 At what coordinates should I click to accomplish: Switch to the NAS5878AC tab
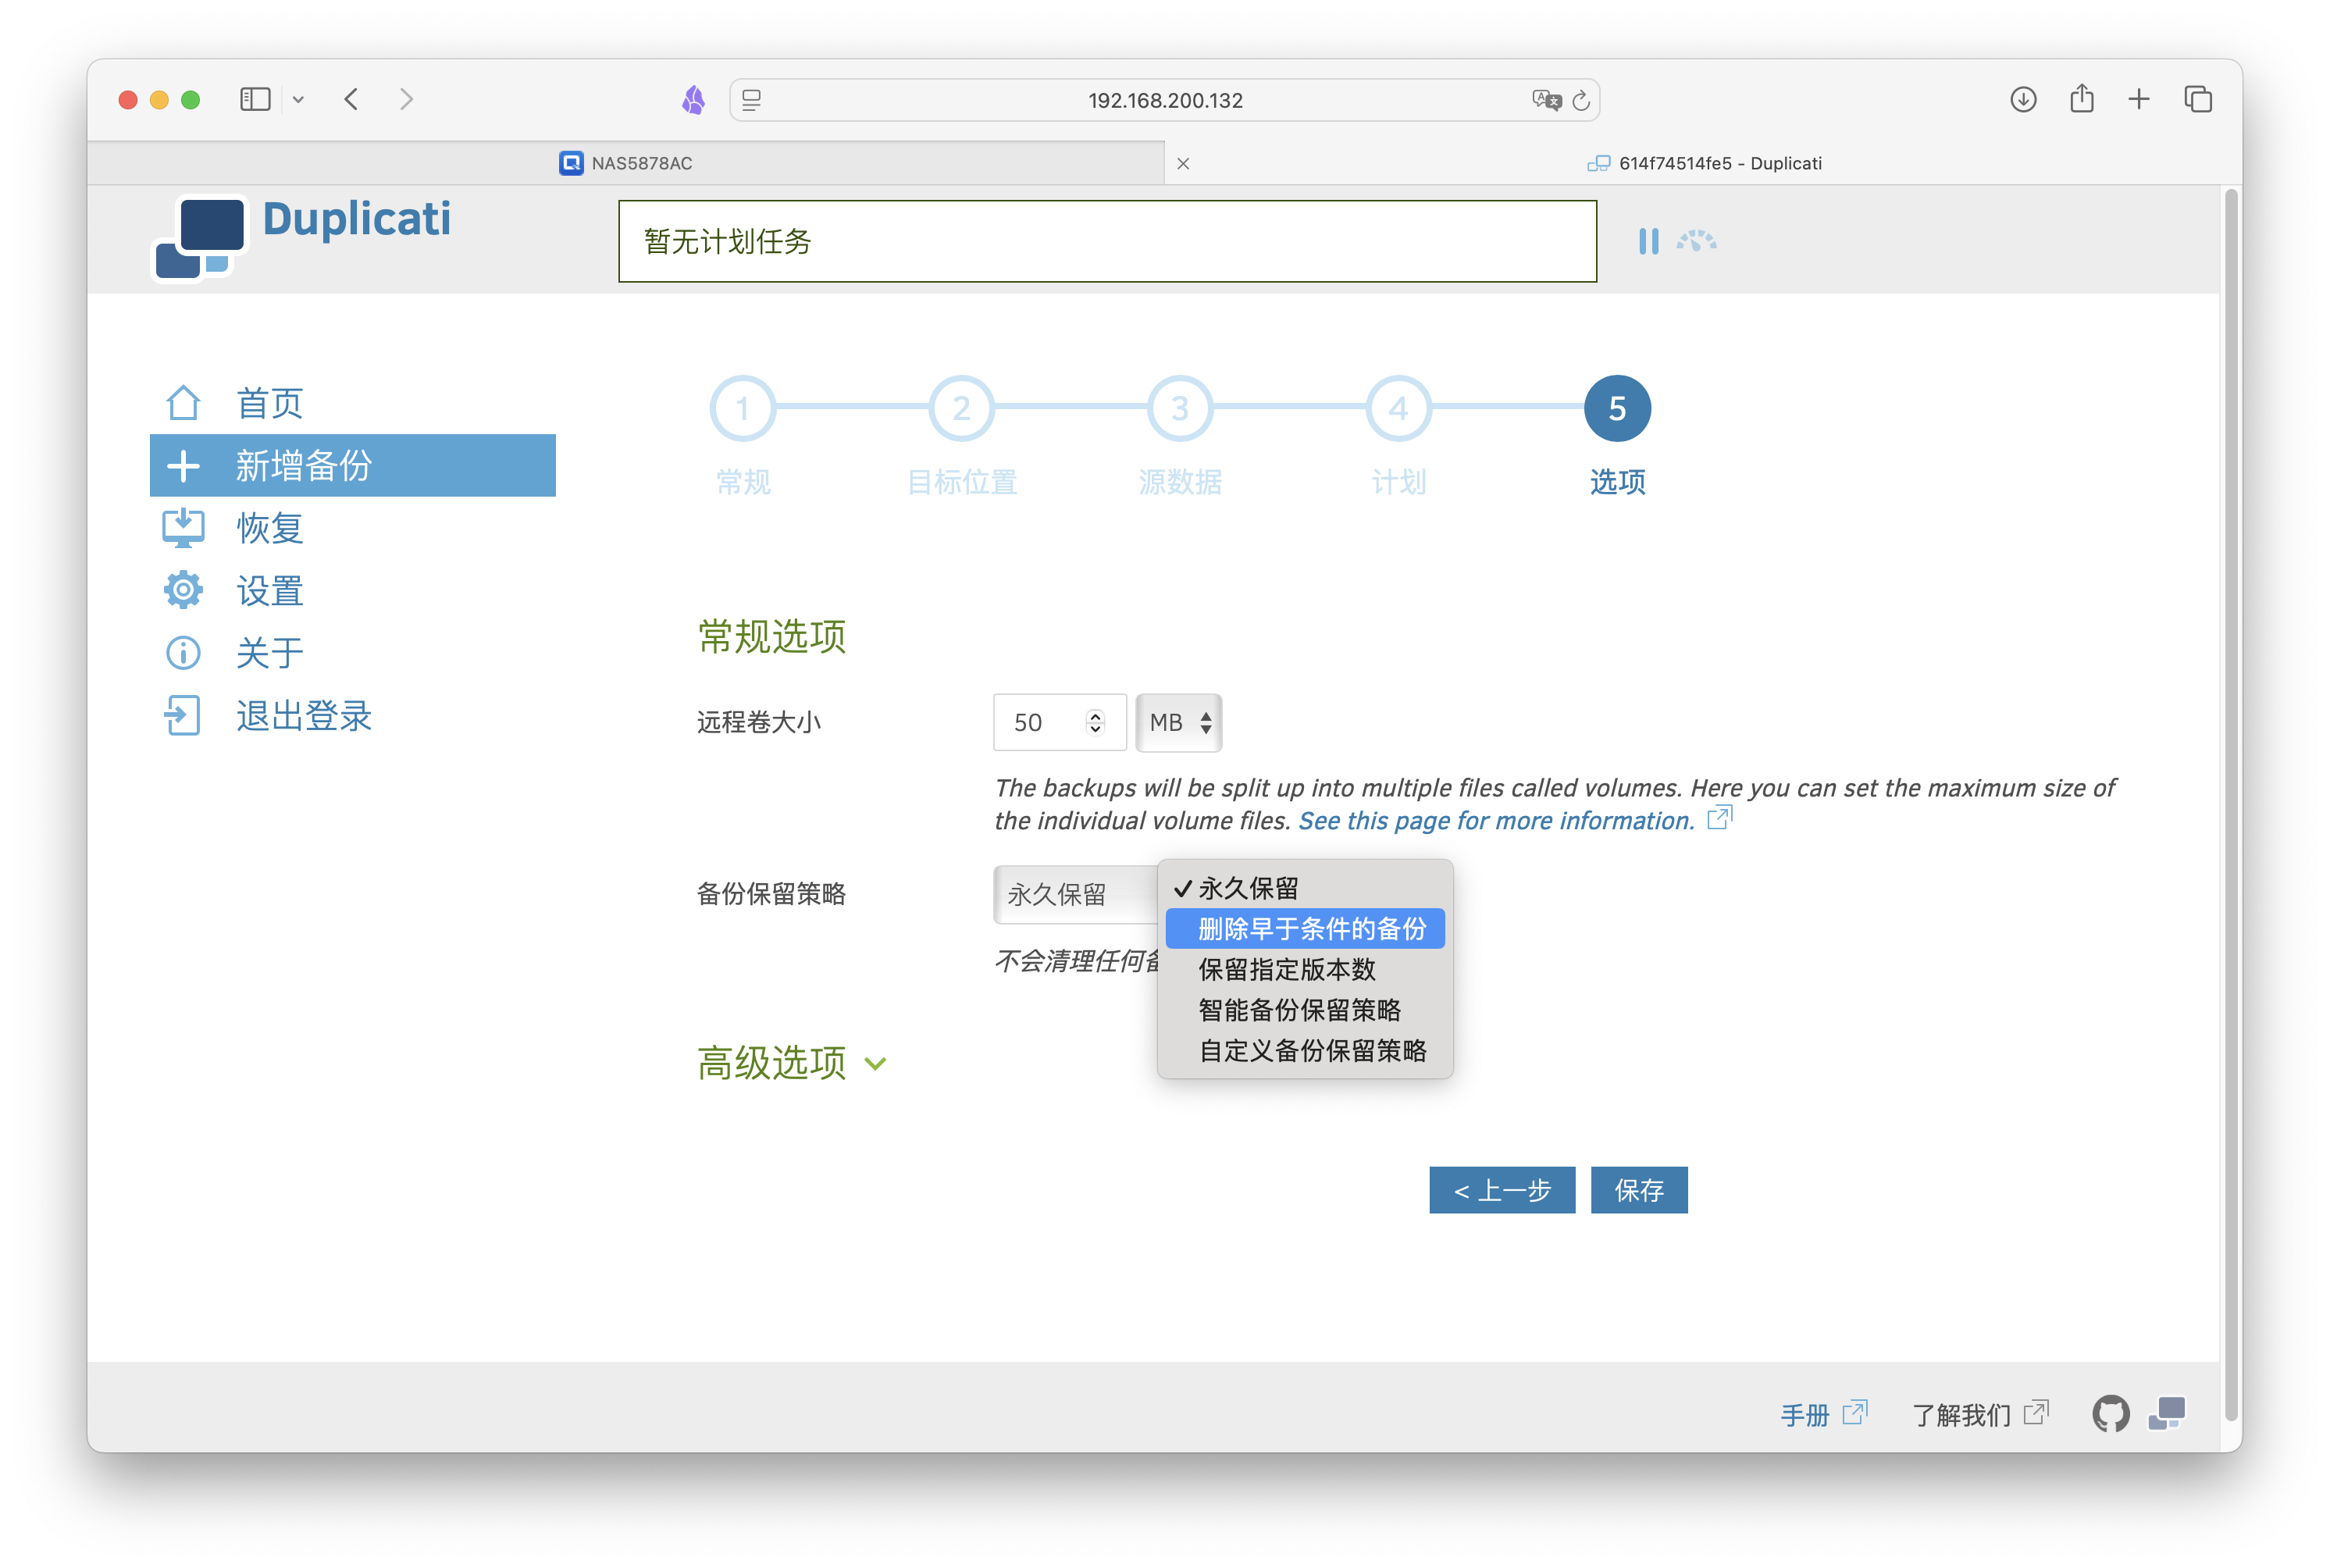pos(626,163)
